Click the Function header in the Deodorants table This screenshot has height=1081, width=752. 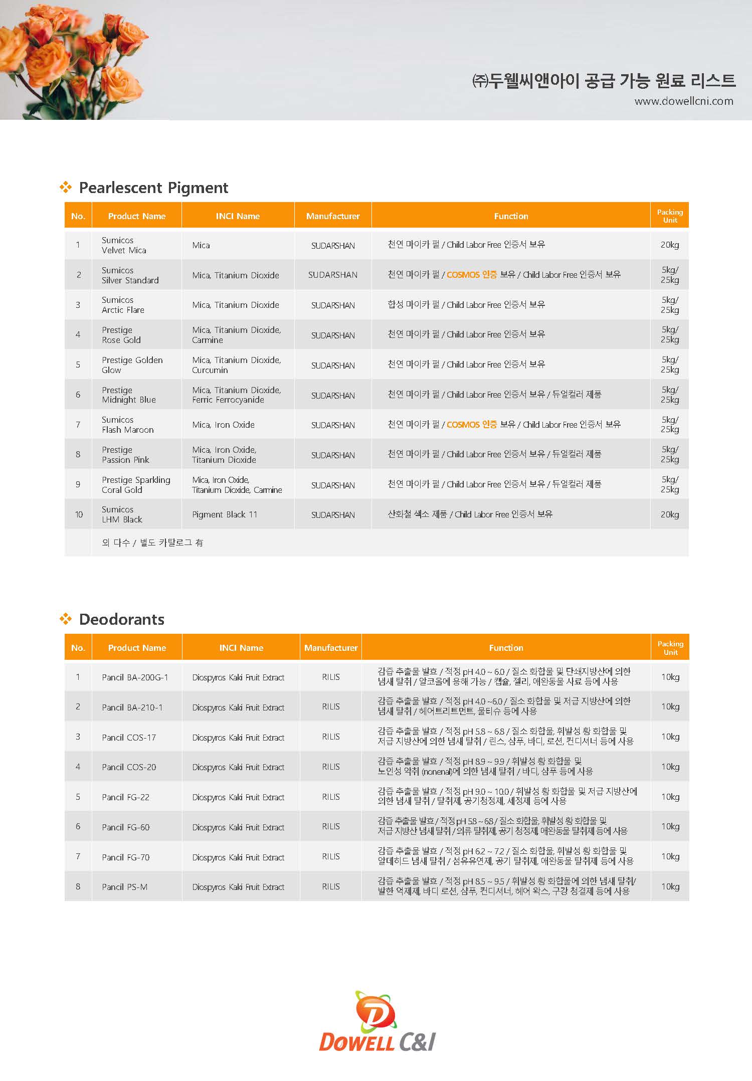pyautogui.click(x=506, y=648)
